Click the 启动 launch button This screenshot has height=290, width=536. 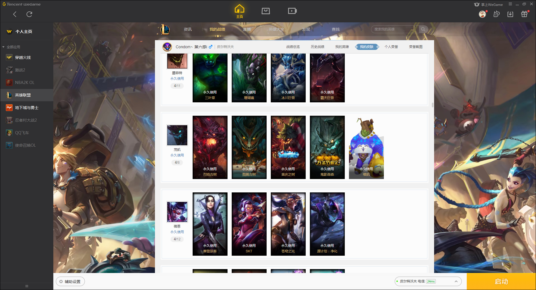point(501,282)
